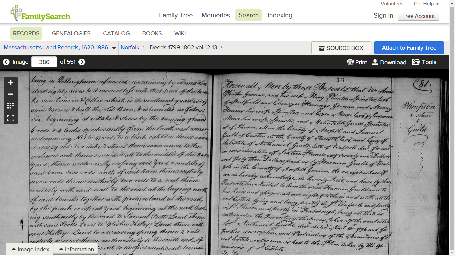
Task: Open the Tools menu for the image viewer
Action: [x=424, y=62]
